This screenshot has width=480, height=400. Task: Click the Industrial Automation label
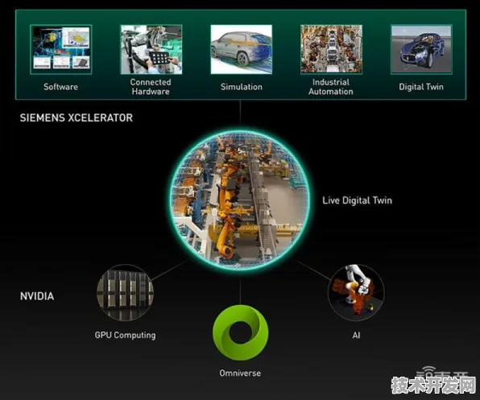point(331,87)
